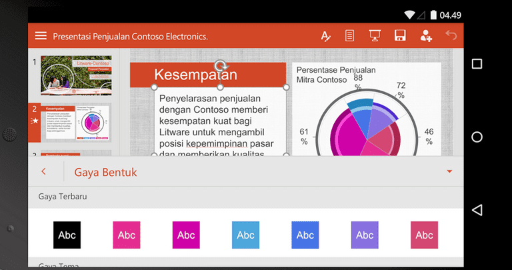Screen dimensions: 512x270
Task: Apply the rose red Abc shape style
Action: pyautogui.click(x=424, y=235)
